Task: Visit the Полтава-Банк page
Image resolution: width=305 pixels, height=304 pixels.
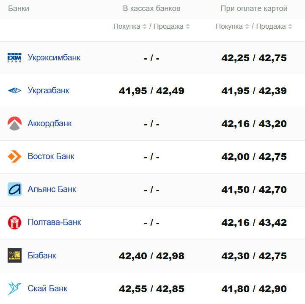Action: click(54, 222)
